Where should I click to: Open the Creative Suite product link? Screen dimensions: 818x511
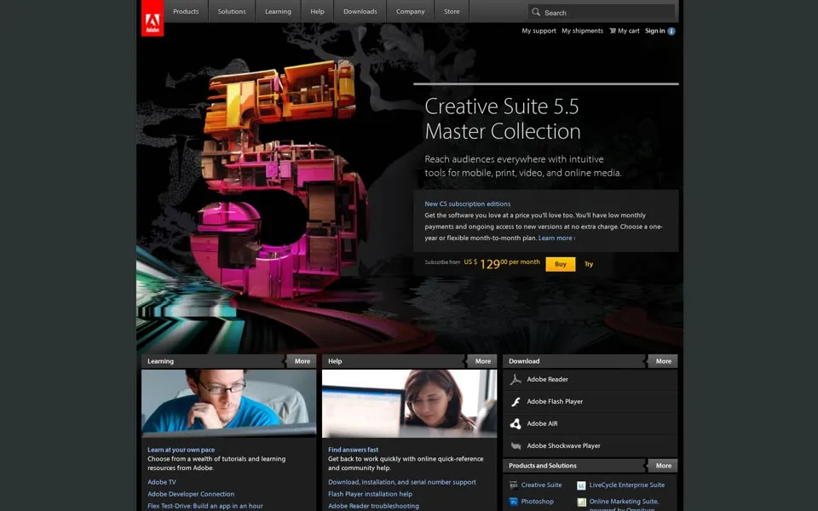pos(542,485)
